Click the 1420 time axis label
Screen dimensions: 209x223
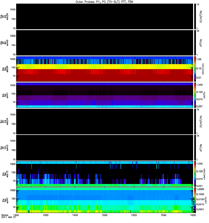click(45, 215)
